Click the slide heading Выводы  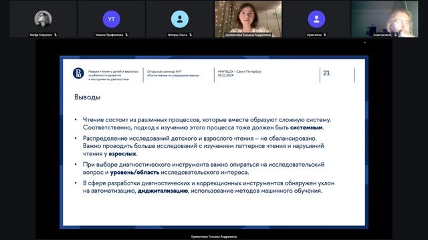(88, 97)
